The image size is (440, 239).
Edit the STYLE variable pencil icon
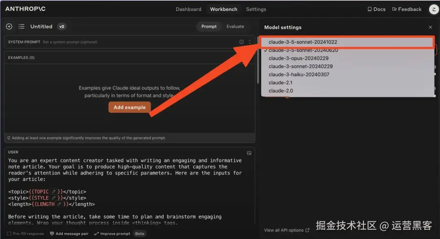(x=54, y=198)
